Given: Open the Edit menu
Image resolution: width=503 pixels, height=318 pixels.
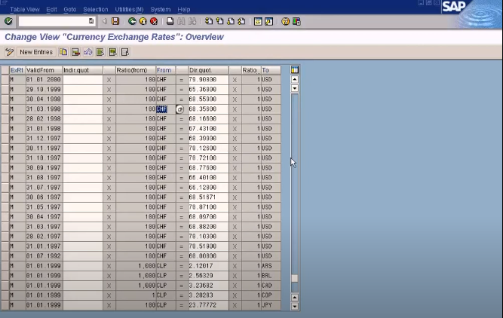Looking at the screenshot, I should 51,9.
